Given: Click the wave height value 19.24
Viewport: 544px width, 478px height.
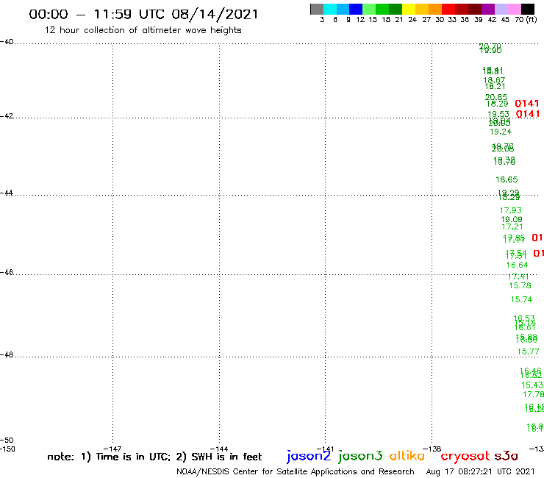Looking at the screenshot, I should point(501,132).
